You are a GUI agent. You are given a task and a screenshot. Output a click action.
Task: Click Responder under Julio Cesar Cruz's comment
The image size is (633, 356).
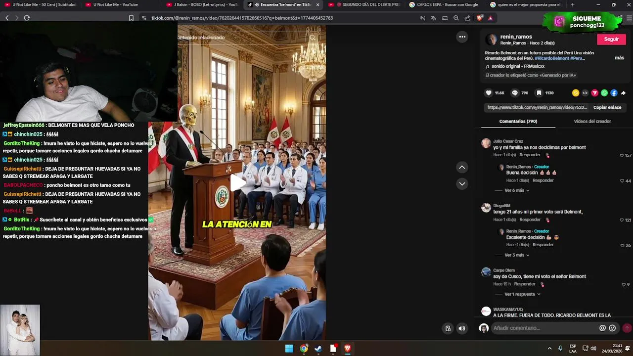click(x=530, y=155)
